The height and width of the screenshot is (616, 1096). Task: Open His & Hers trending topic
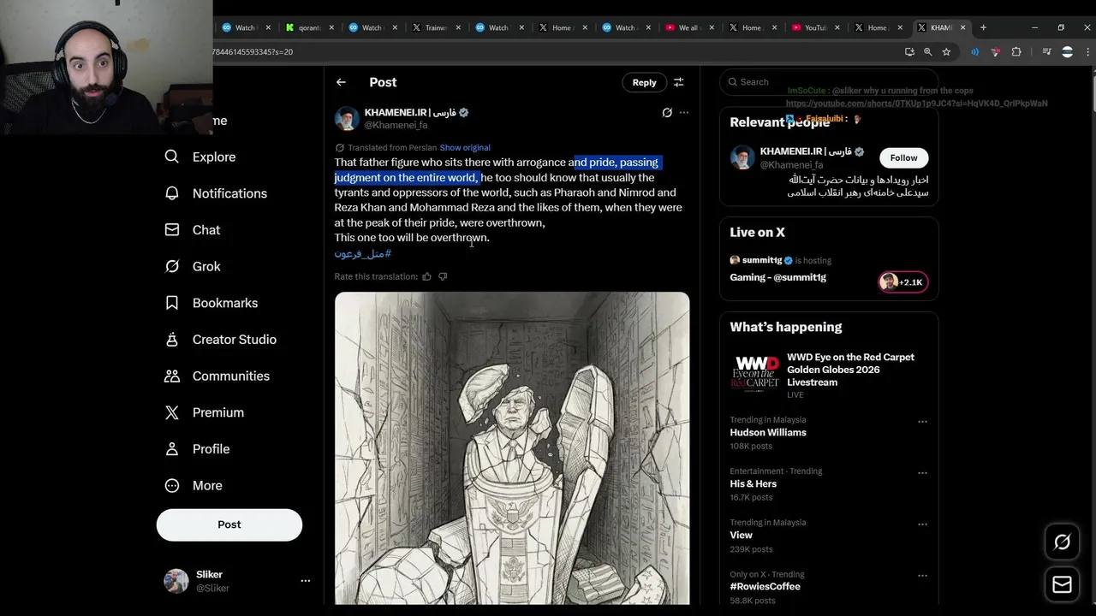753,484
